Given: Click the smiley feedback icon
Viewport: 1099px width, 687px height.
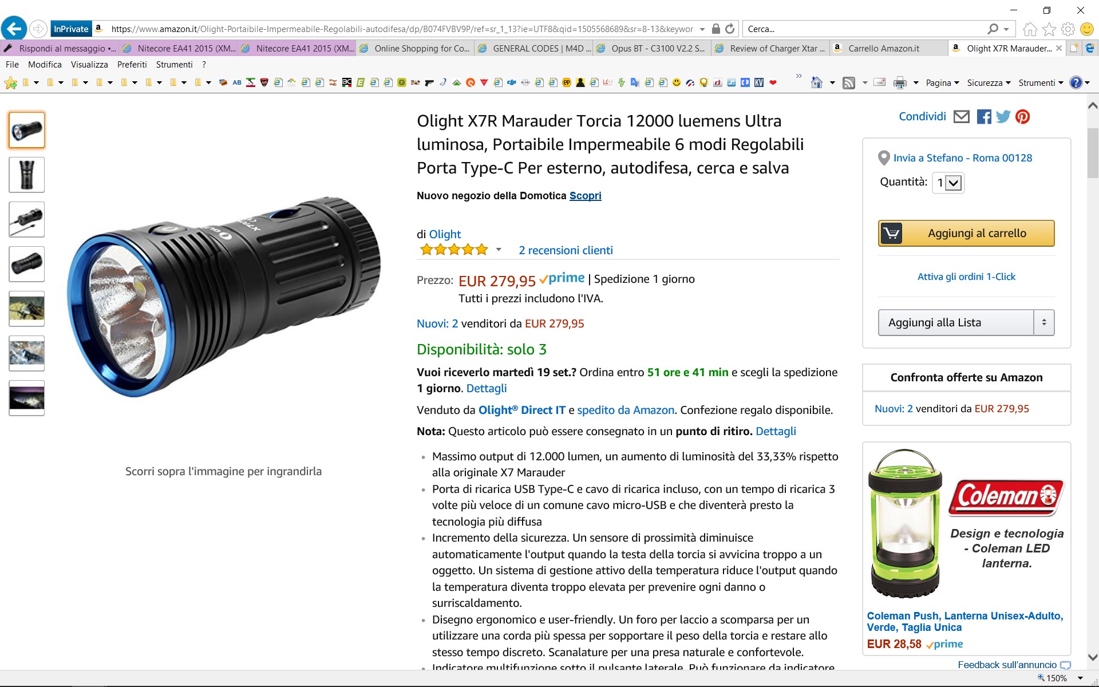Looking at the screenshot, I should pyautogui.click(x=1086, y=29).
